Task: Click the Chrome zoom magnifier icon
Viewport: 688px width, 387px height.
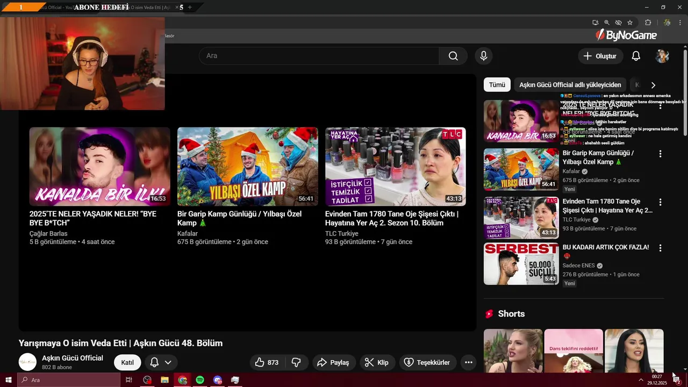Action: pyautogui.click(x=607, y=23)
